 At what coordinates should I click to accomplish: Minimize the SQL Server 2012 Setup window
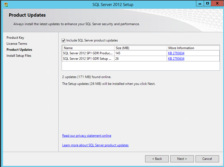click(200, 4)
